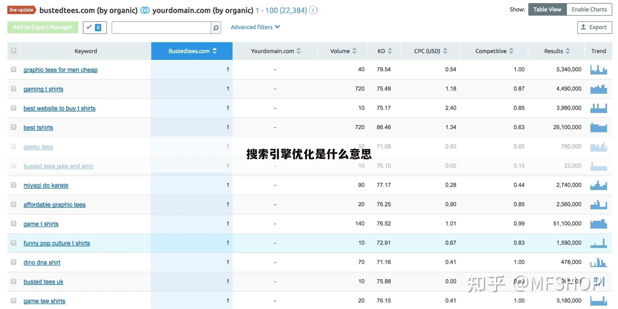Click inside the keyword search field
The width and height of the screenshot is (618, 309).
[161, 27]
